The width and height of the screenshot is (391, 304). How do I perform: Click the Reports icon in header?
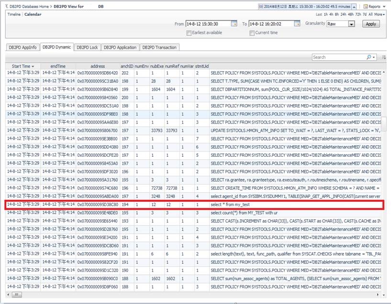pos(366,7)
